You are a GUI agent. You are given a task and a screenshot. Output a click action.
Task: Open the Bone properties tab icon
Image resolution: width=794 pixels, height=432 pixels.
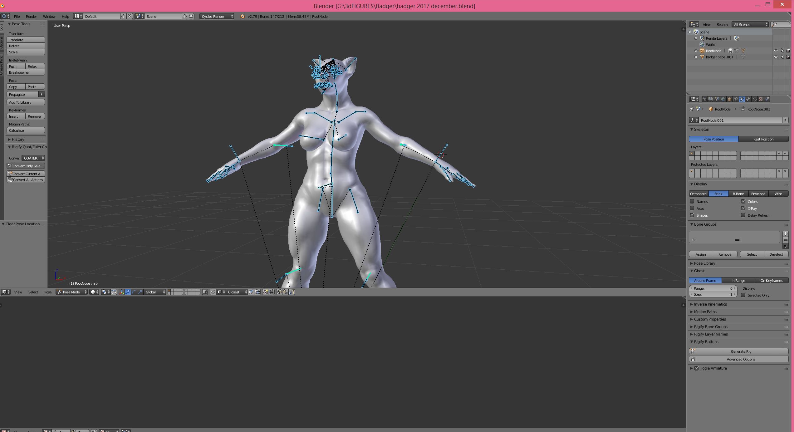(x=748, y=99)
